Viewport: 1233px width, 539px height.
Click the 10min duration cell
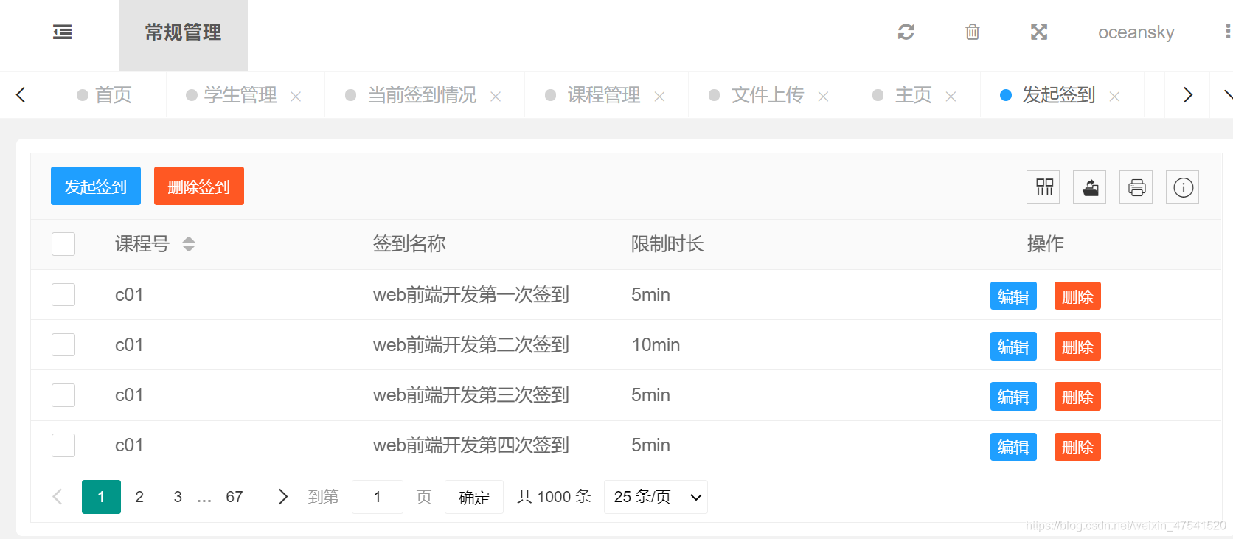pyautogui.click(x=656, y=345)
